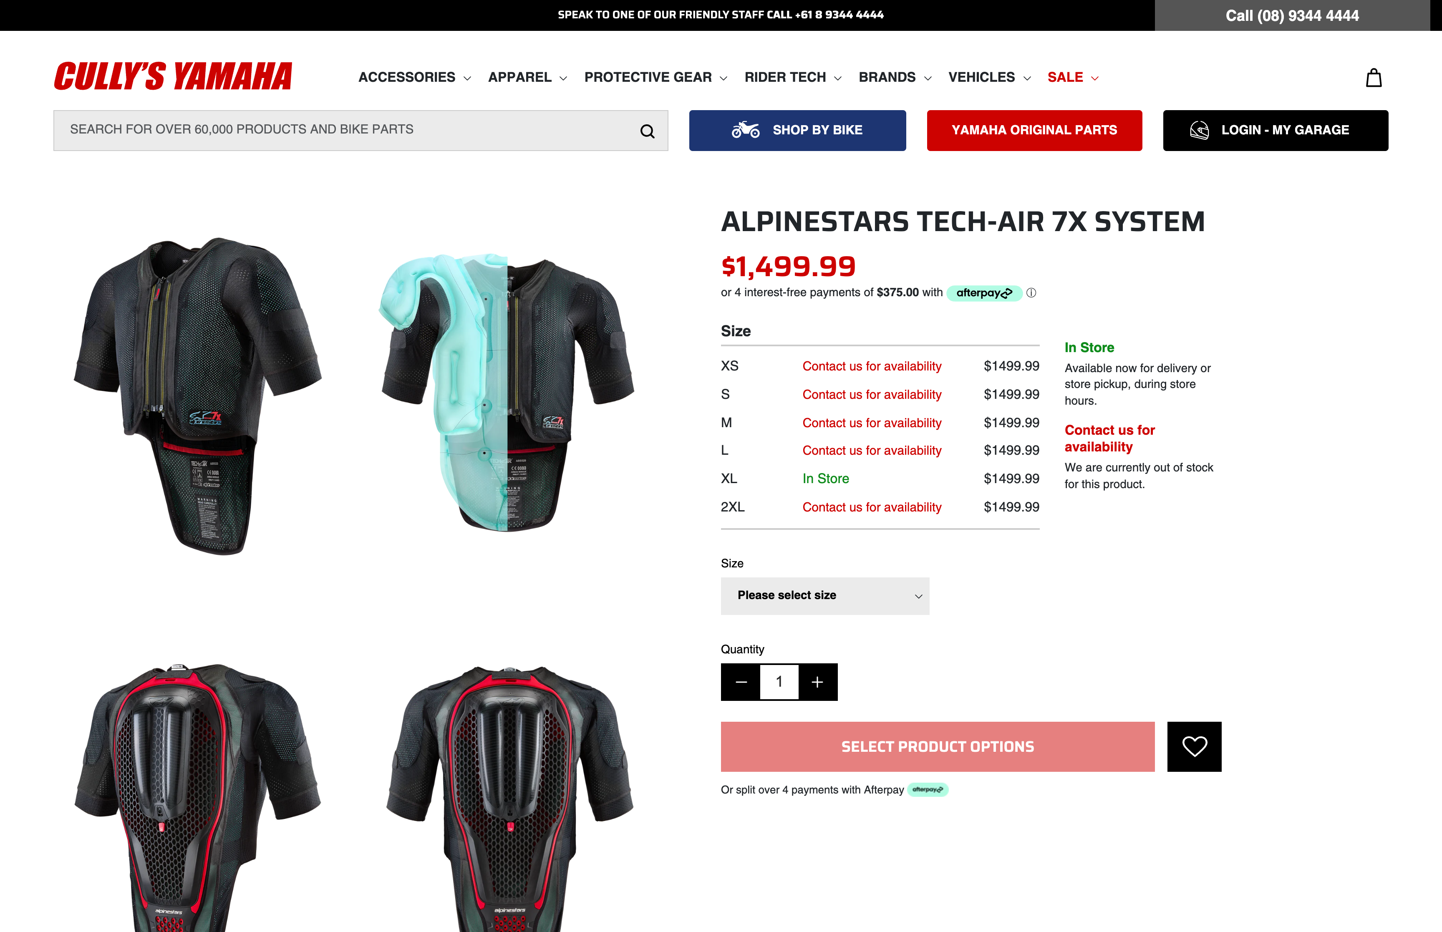Click the Select Product Options button
The width and height of the screenshot is (1442, 932).
(937, 746)
